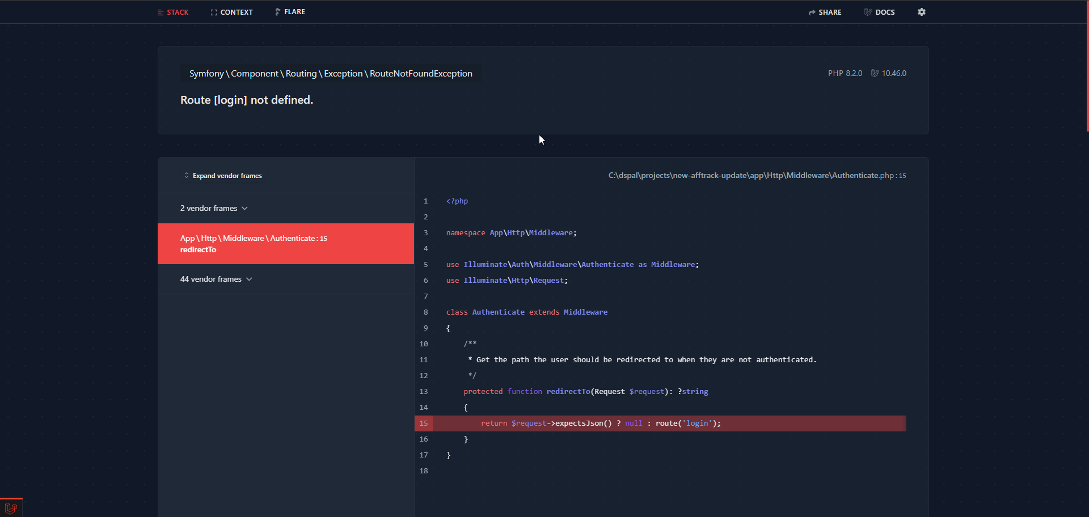This screenshot has height=517, width=1089.
Task: Click the up-down arrows beside Expand vendor frames
Action: pyautogui.click(x=186, y=176)
